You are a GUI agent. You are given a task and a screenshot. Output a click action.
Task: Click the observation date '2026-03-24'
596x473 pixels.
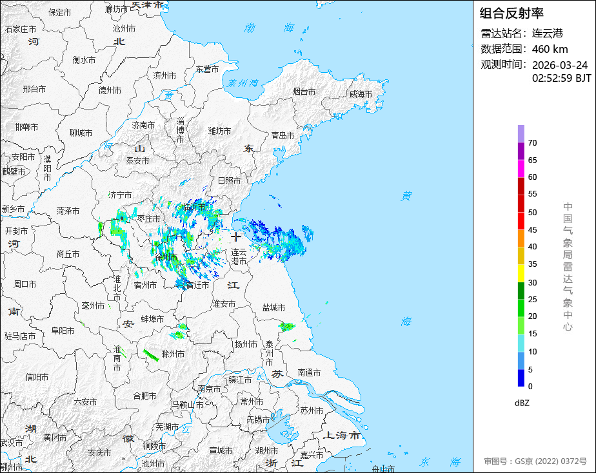pos(559,65)
